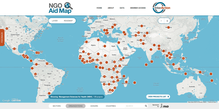Image resolution: width=219 pixels, height=109 pixels.
Task: Click the Coral Sea project marker
Action: 212,80
